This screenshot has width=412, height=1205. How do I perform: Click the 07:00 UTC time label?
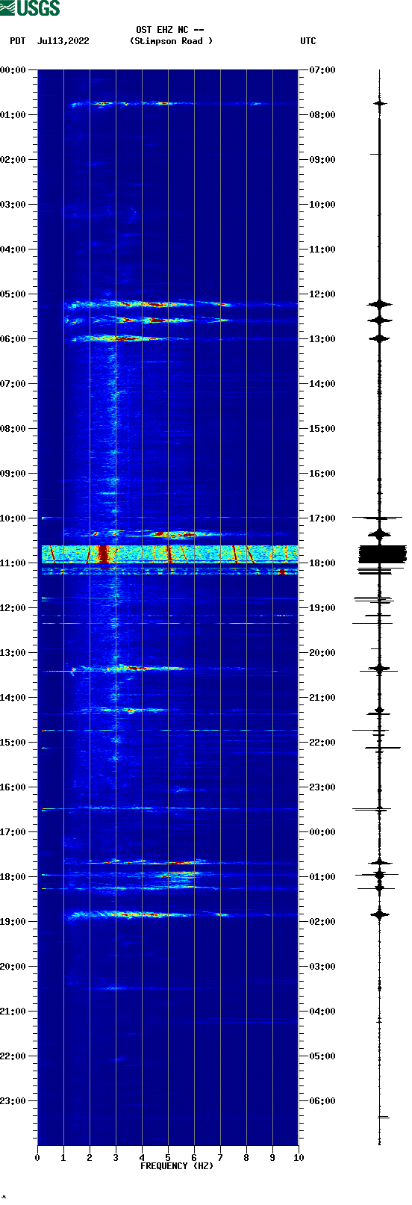coord(322,70)
